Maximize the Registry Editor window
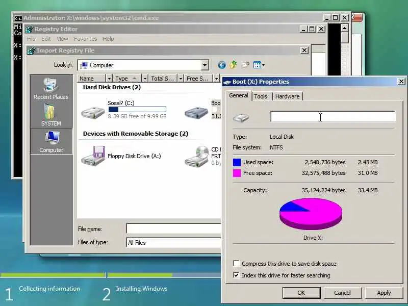The image size is (408, 306). tap(312, 29)
